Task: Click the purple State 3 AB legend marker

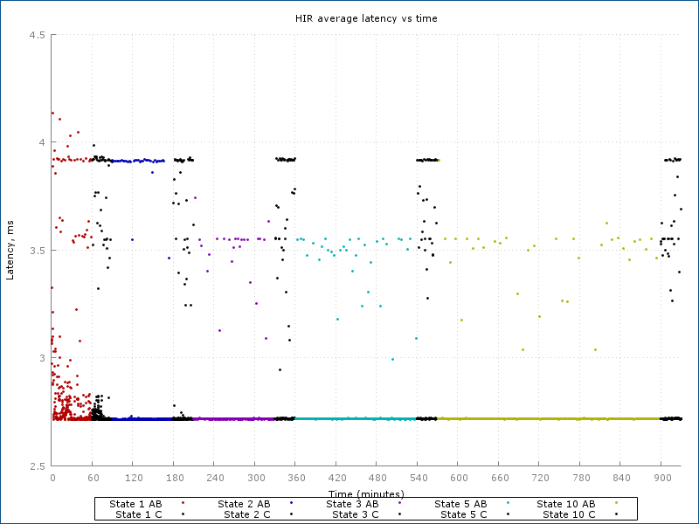Action: [399, 503]
